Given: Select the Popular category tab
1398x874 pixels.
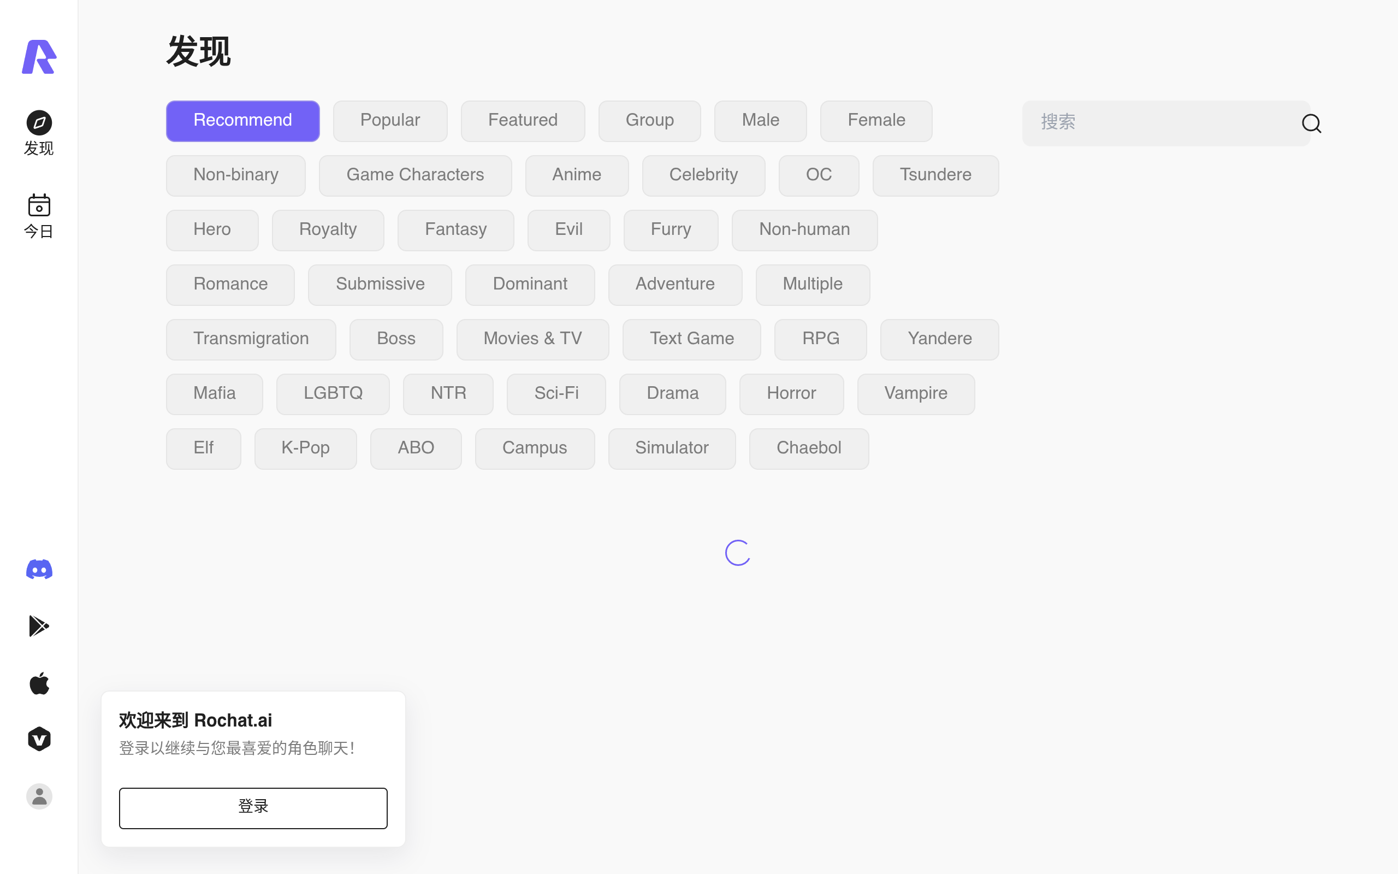Looking at the screenshot, I should pyautogui.click(x=390, y=121).
